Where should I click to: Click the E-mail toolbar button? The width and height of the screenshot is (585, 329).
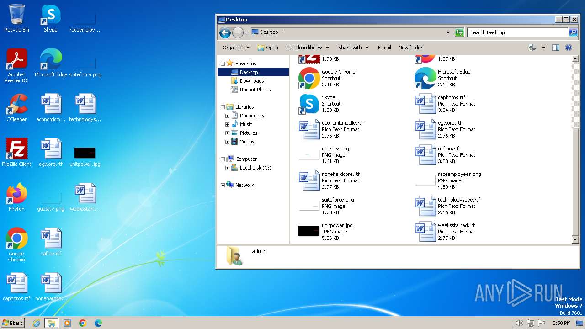384,48
